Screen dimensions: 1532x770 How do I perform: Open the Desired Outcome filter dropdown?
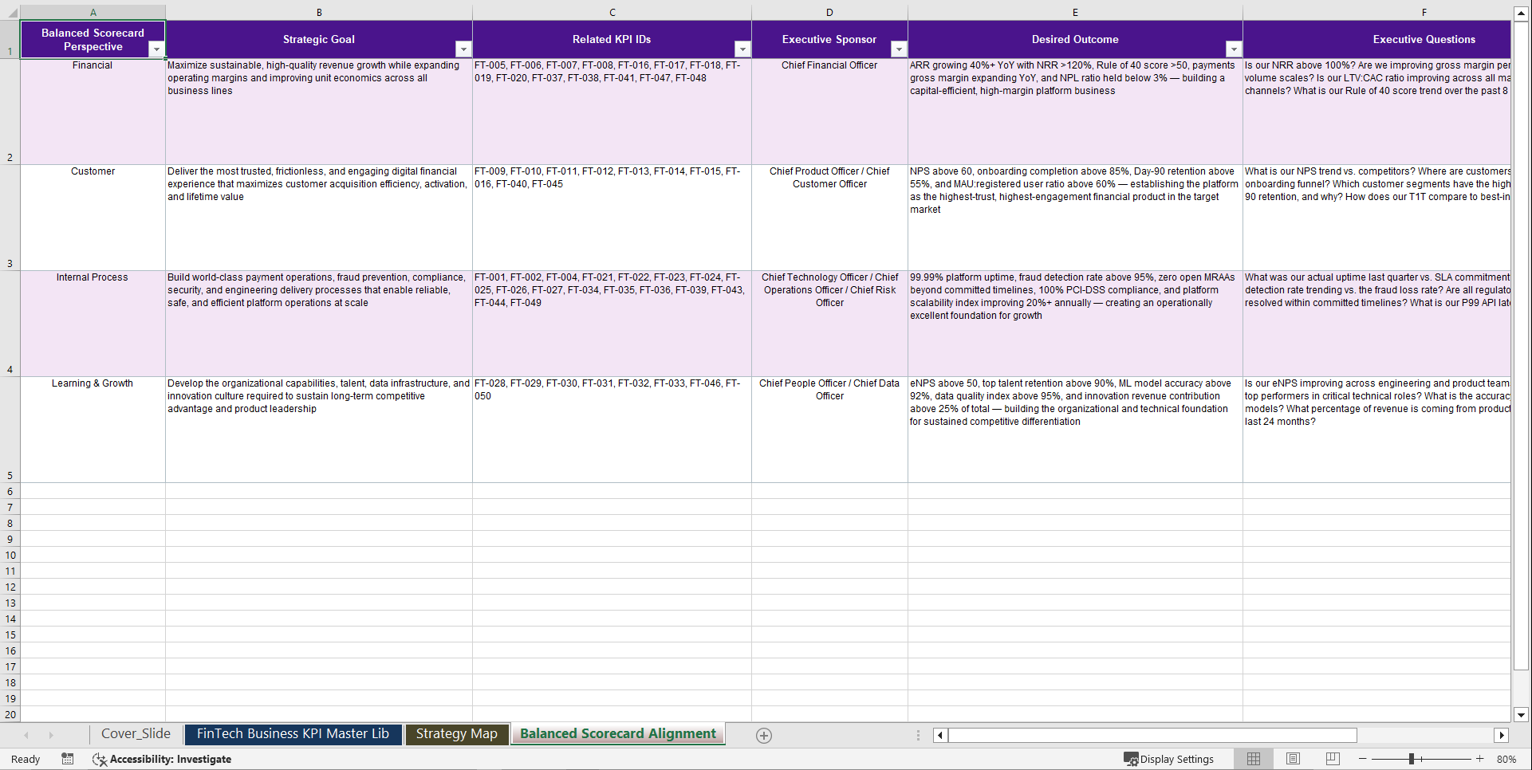1234,49
